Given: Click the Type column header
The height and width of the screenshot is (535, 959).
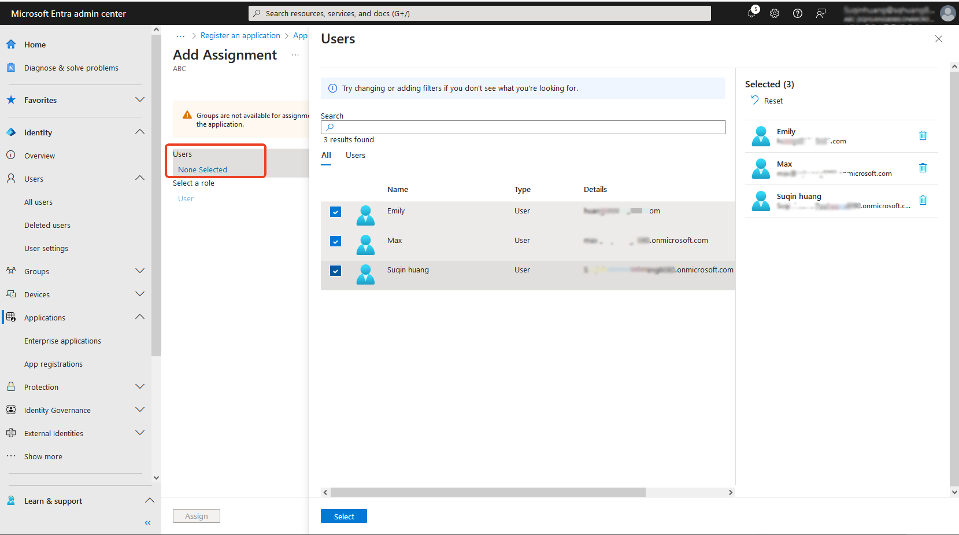Looking at the screenshot, I should pos(523,189).
